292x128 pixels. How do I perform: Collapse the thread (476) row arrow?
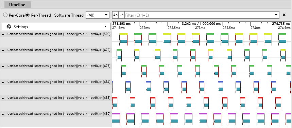click(x=3, y=67)
